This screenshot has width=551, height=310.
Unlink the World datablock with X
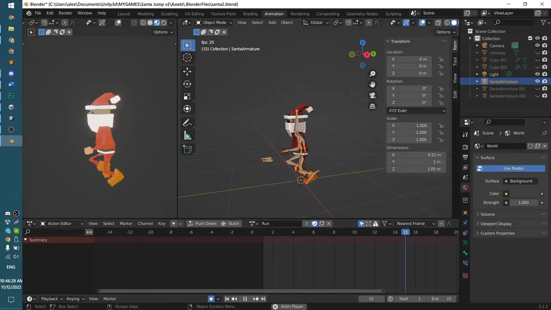click(x=545, y=146)
